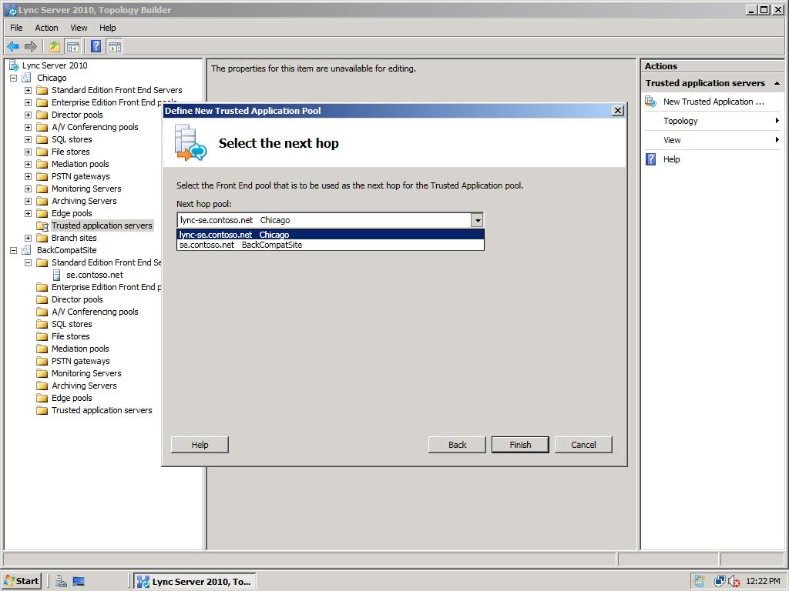This screenshot has height=591, width=789.
Task: Open the View menu
Action: (x=79, y=28)
